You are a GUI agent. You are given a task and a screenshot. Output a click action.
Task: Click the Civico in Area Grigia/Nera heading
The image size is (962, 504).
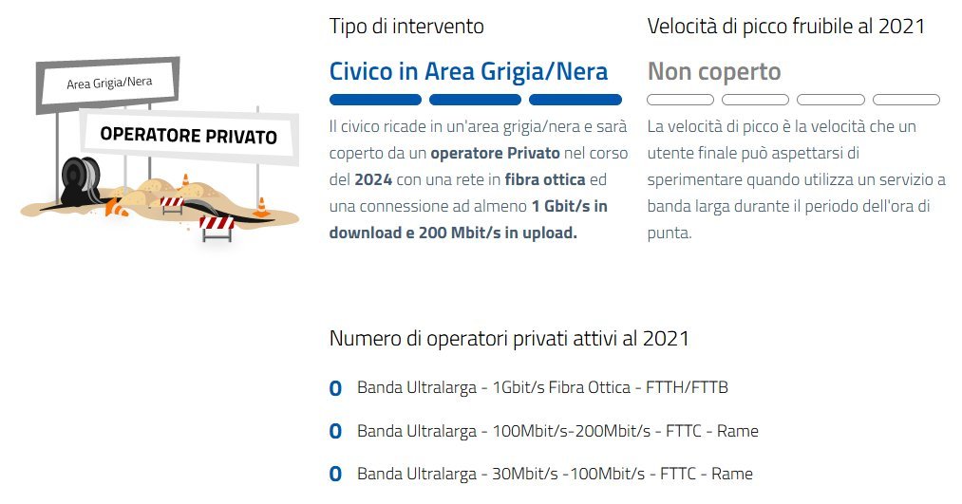pyautogui.click(x=469, y=72)
